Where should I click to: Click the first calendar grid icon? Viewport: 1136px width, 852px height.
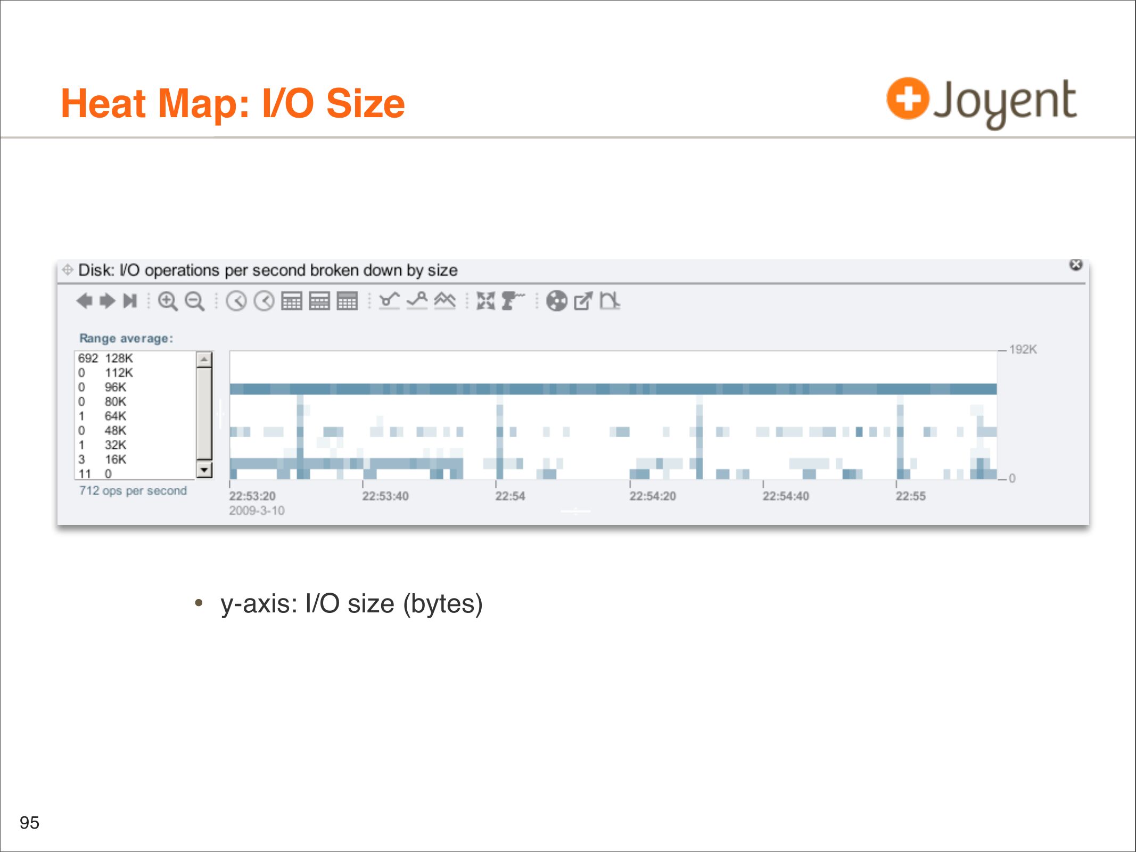click(292, 301)
